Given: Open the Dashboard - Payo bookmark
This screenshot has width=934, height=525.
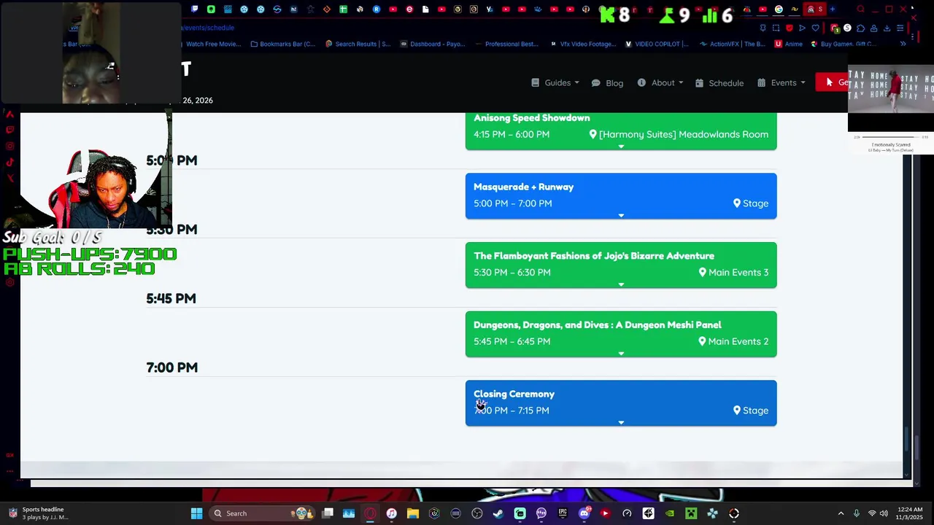Looking at the screenshot, I should pos(432,44).
